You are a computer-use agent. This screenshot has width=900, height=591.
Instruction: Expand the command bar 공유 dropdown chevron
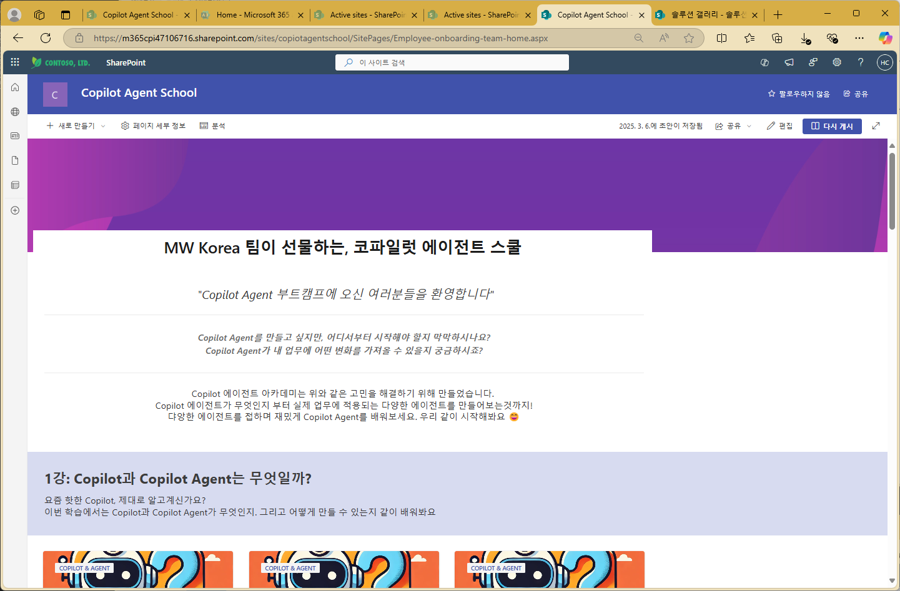(749, 126)
